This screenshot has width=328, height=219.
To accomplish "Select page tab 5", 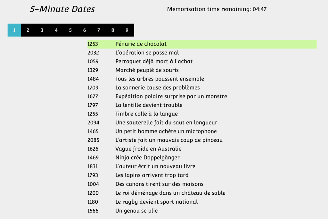I will tap(70, 30).
